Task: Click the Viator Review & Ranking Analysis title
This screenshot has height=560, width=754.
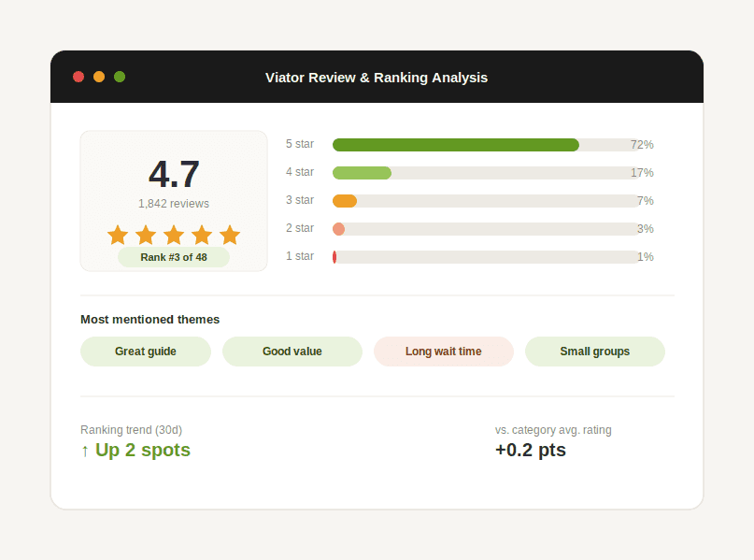Action: tap(377, 78)
